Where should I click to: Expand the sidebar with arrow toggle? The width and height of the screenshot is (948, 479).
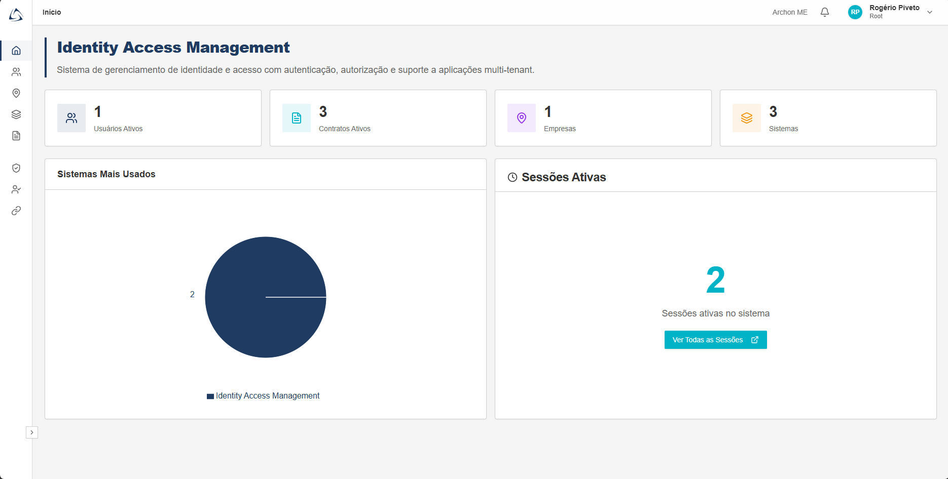point(32,432)
